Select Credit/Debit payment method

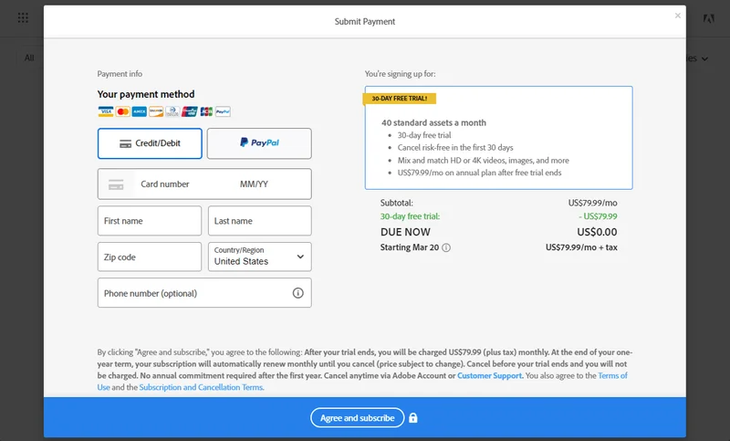[150, 143]
